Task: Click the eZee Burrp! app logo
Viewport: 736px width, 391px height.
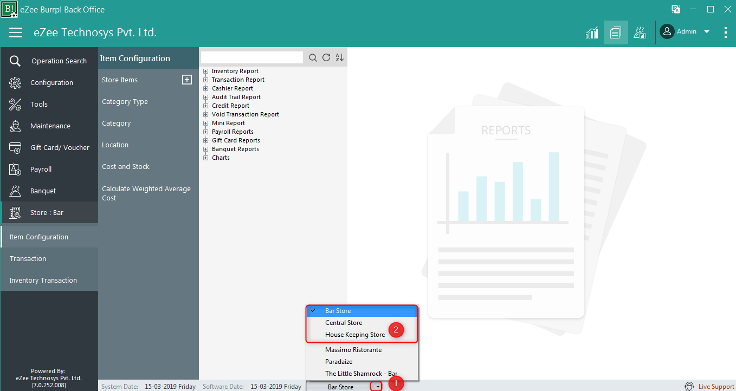Action: tap(10, 9)
